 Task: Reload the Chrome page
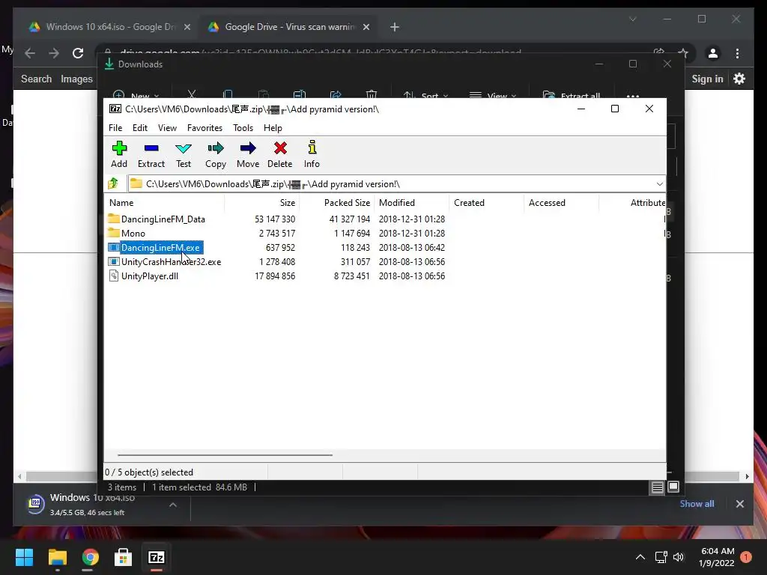tap(78, 53)
